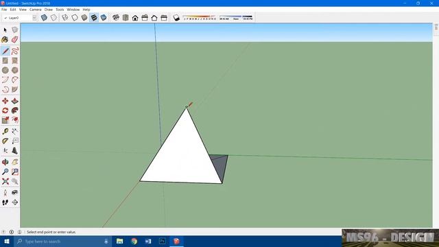The height and width of the screenshot is (247, 439).
Task: Open the File menu
Action: coord(4,10)
